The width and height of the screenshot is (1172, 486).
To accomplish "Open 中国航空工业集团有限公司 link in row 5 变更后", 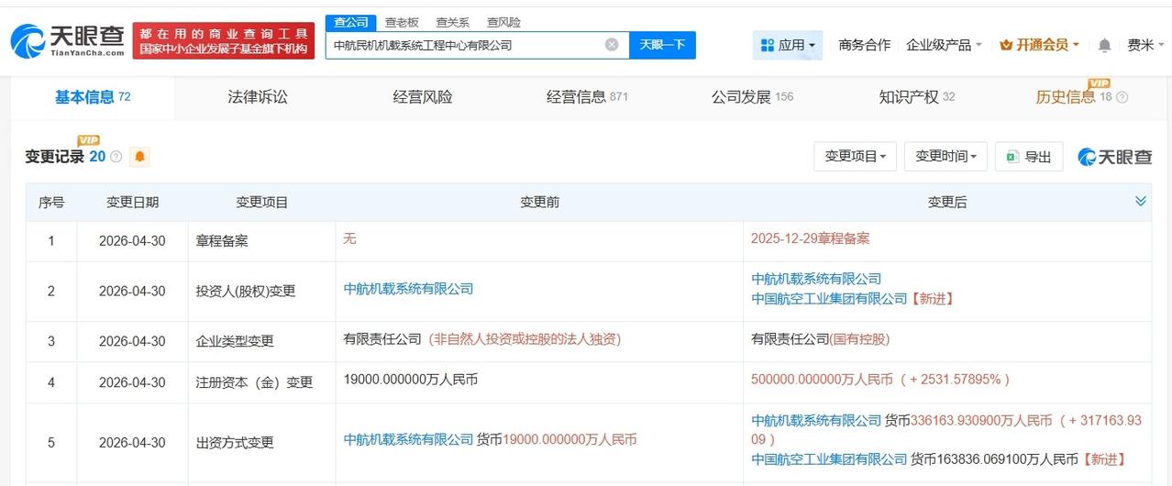I will pos(829,458).
